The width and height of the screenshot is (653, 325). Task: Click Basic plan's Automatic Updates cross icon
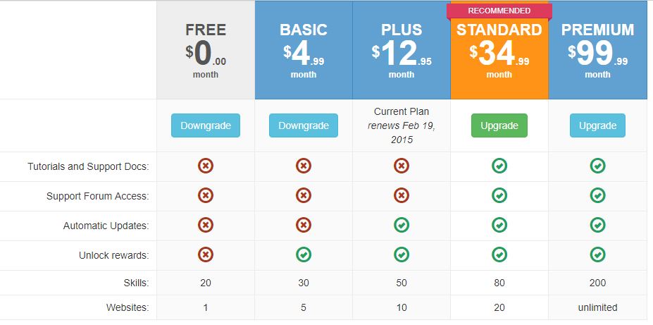pyautogui.click(x=303, y=225)
